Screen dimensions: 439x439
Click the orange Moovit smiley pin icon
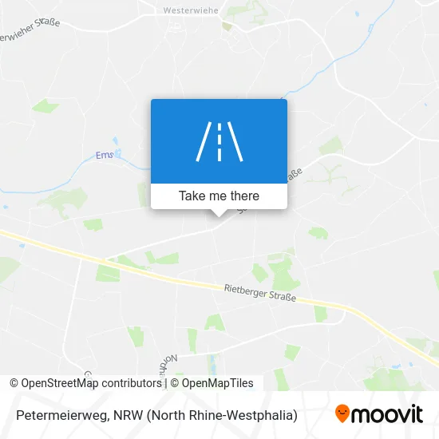[x=342, y=413]
